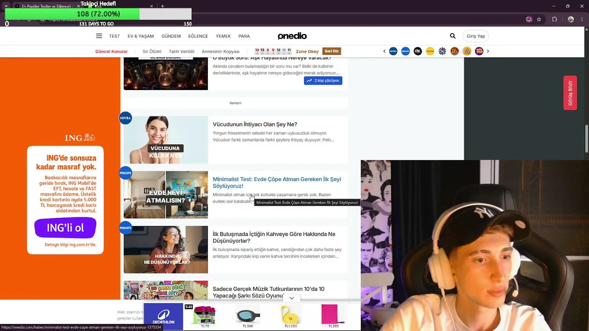
Task: Open the Sadece Gerçek Müzik Tutkunlarının headline
Action: 268,292
